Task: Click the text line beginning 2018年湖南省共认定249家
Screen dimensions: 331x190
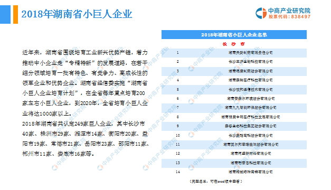Action: pyautogui.click(x=83, y=123)
